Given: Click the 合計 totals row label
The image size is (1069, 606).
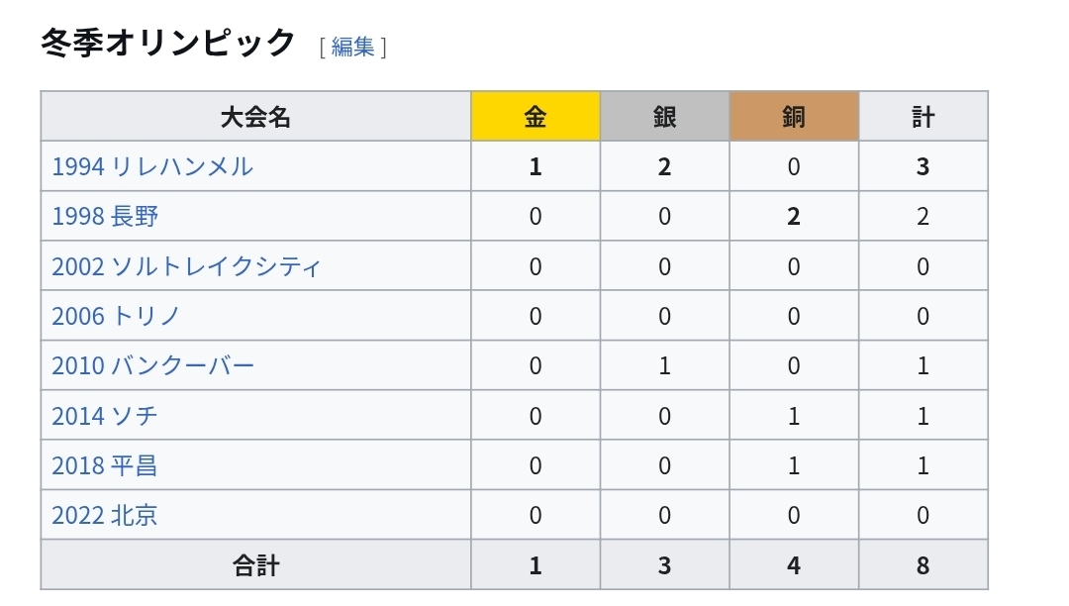Looking at the screenshot, I should (255, 565).
